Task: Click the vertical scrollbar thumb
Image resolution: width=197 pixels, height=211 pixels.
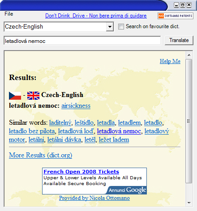Action: coord(189,121)
